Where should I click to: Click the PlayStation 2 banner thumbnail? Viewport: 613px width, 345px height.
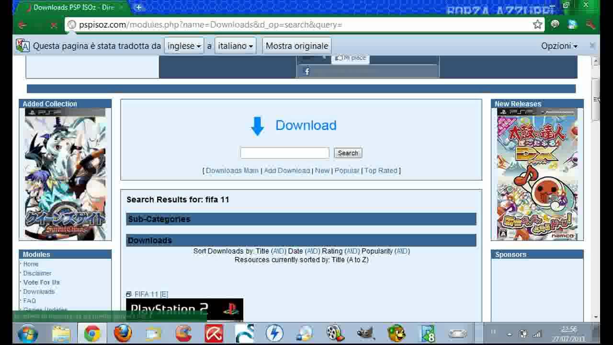pos(184,310)
